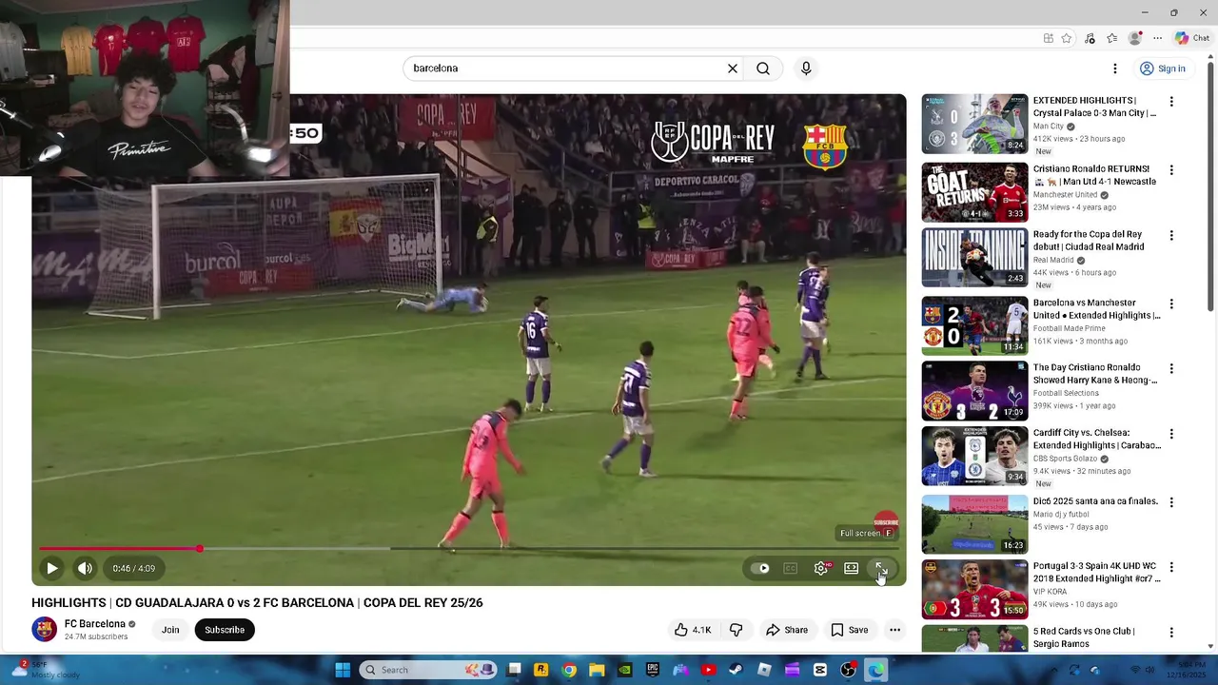Open 'Cristiano Ronaldo RETURNS!' video title

(x=1094, y=175)
